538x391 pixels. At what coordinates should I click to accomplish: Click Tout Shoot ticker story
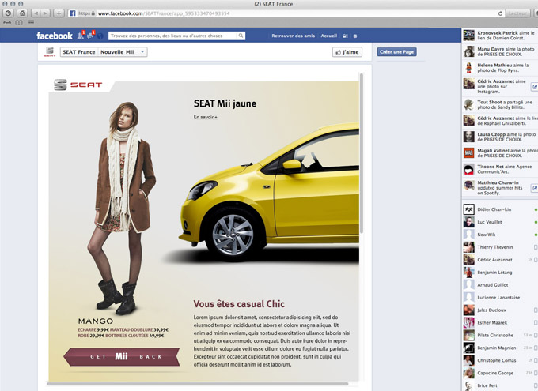point(500,104)
